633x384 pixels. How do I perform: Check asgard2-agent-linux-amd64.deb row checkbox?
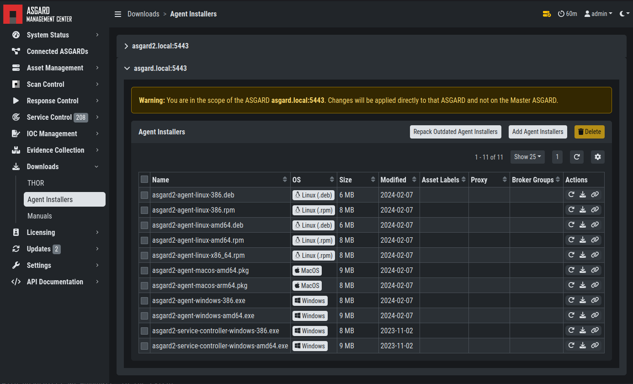(144, 225)
